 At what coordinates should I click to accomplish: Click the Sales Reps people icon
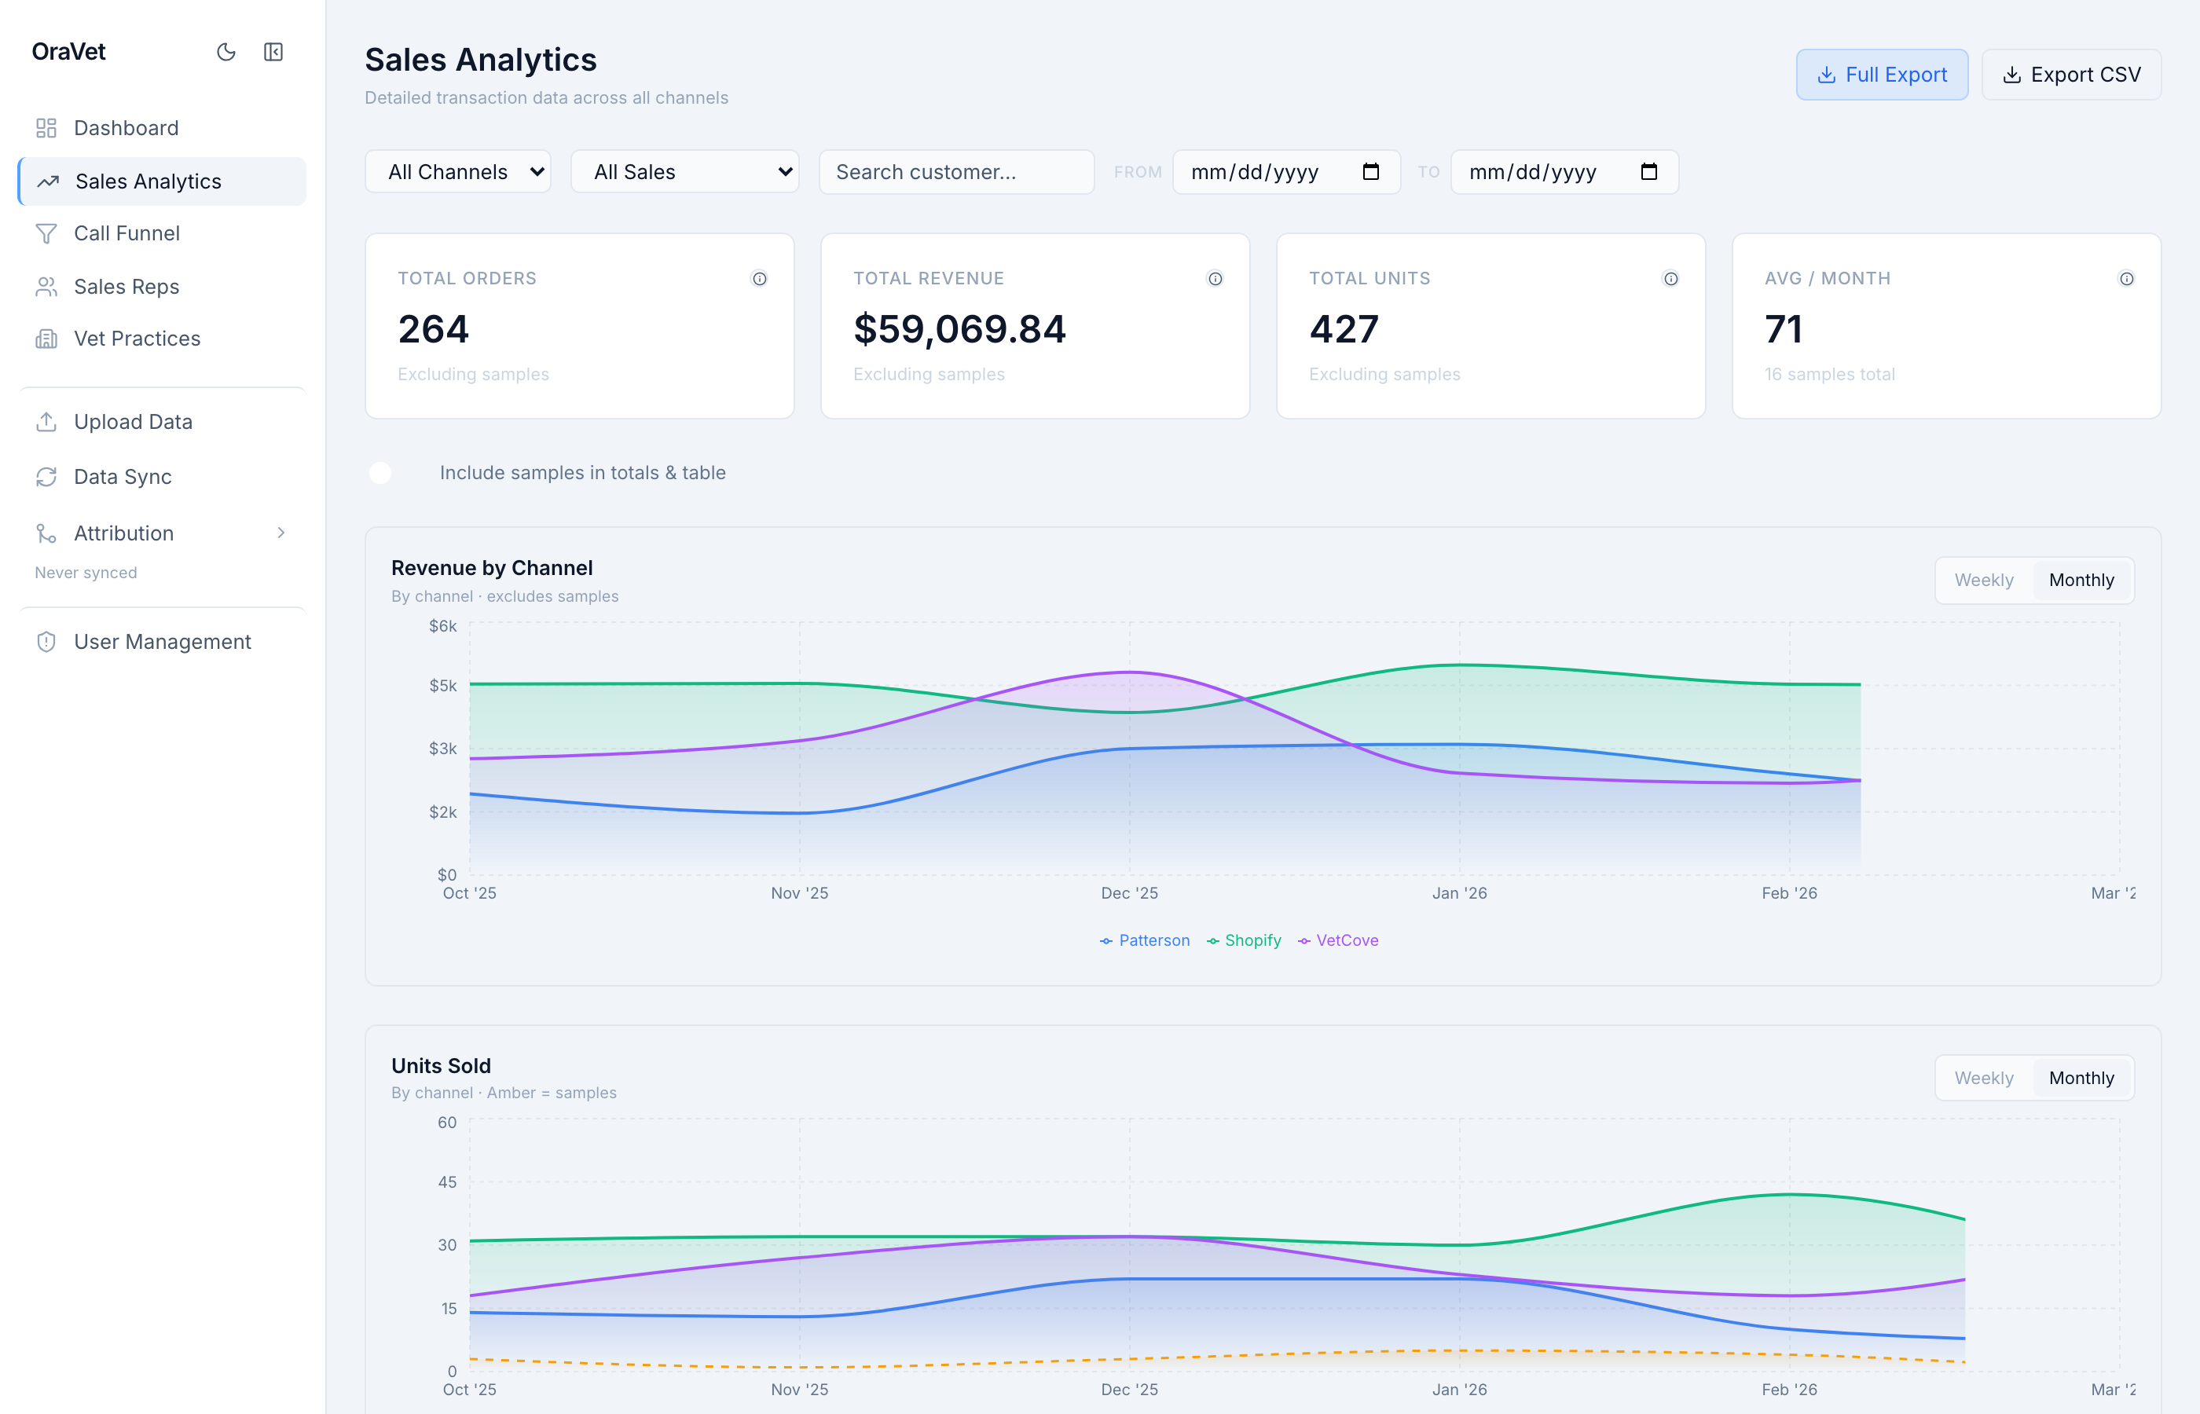(46, 288)
